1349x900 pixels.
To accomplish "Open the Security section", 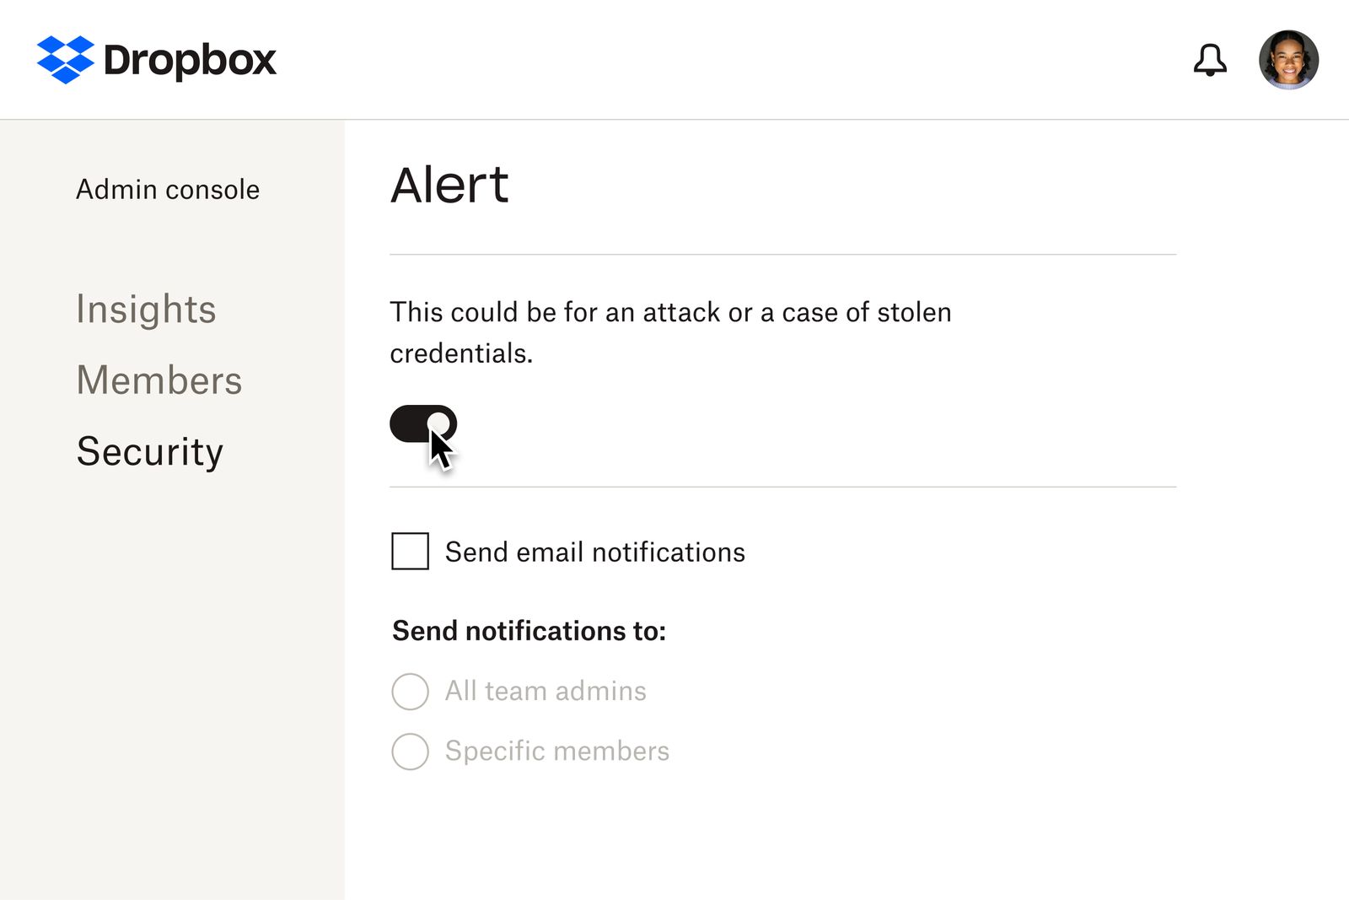I will [149, 451].
